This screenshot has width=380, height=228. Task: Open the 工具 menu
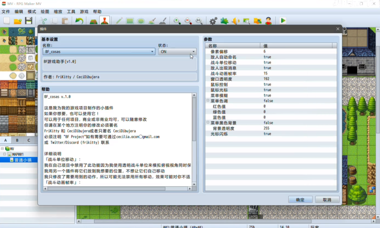coord(71,11)
